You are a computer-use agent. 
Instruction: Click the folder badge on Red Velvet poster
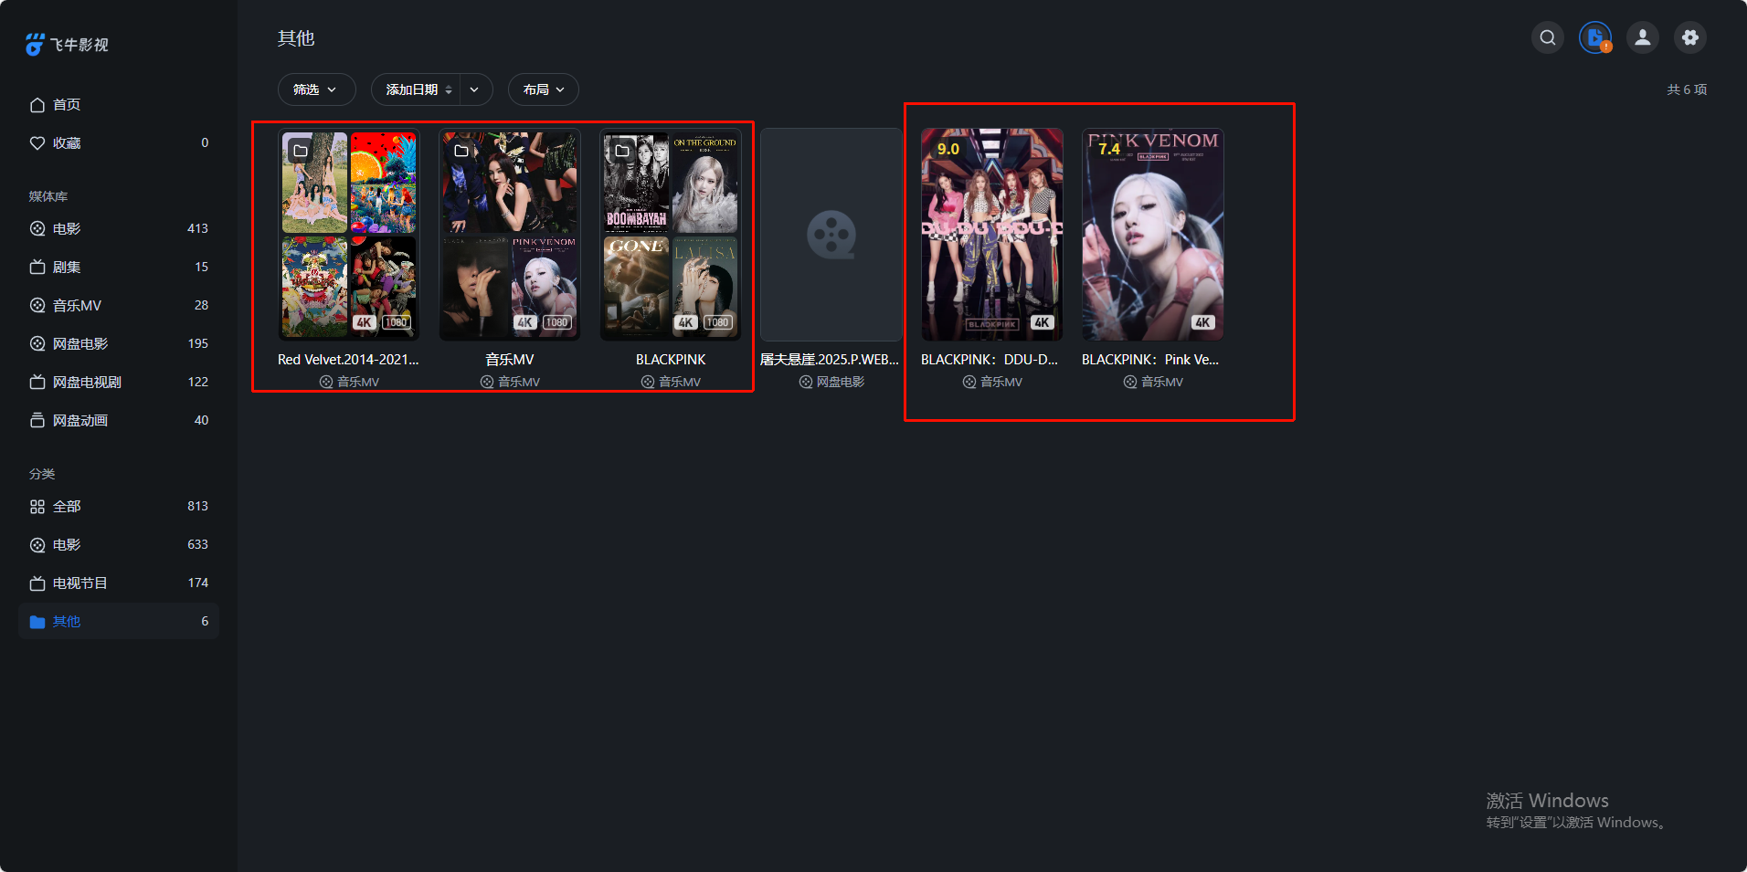[x=301, y=151]
